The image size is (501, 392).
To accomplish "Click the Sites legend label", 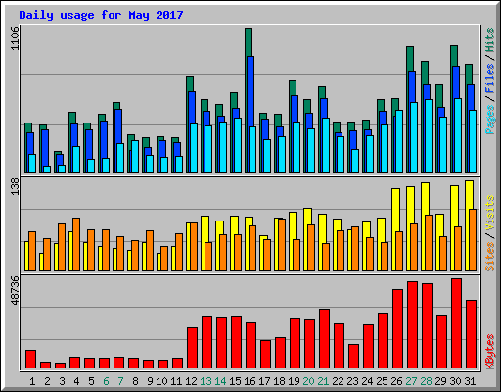I will (490, 257).
